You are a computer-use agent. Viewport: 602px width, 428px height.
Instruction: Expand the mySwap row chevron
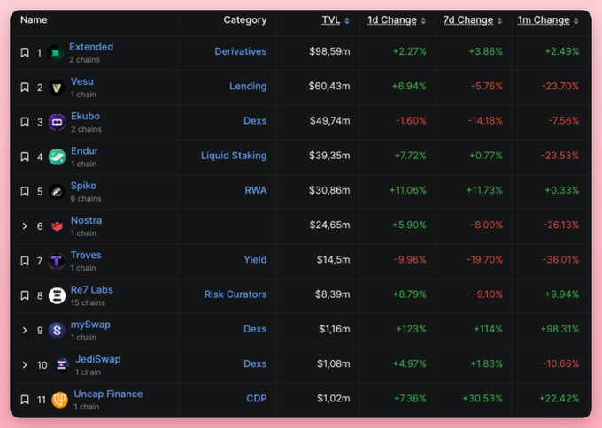point(25,330)
